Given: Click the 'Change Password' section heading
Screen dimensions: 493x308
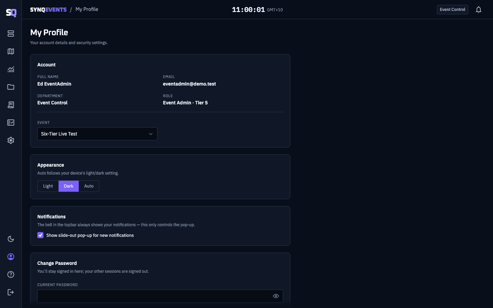Looking at the screenshot, I should click(57, 263).
